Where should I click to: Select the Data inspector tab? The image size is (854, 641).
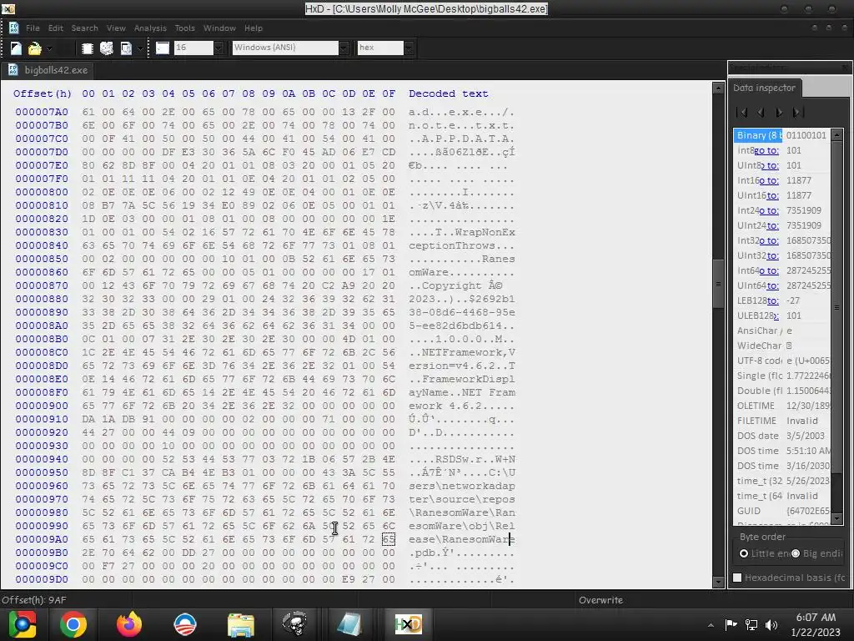(764, 88)
